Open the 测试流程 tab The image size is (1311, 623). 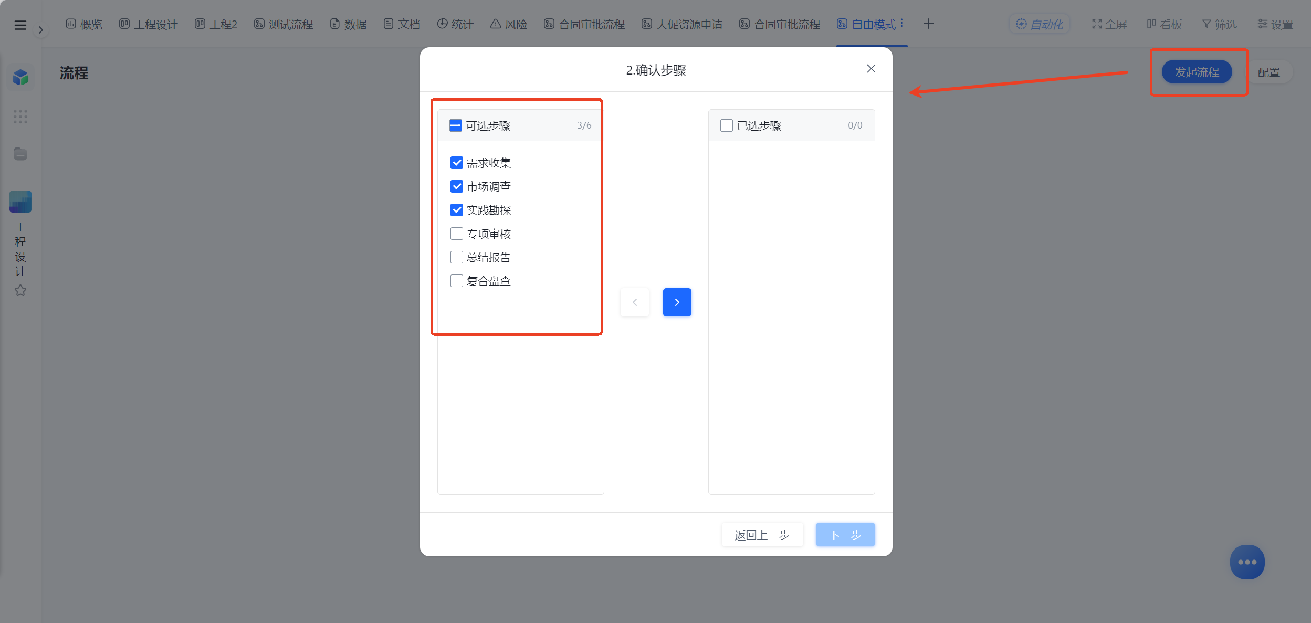coord(284,24)
